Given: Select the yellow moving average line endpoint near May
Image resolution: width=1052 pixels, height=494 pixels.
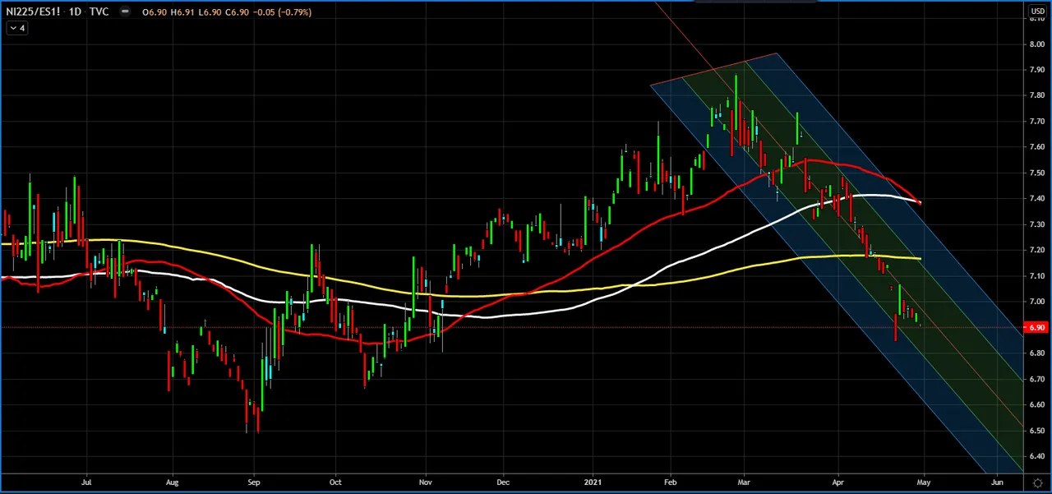Looking at the screenshot, I should (919, 259).
